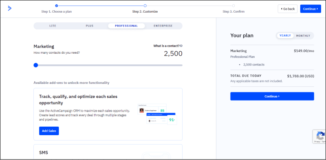Click the 'TOTAL DUE TODAY' label
Image resolution: width=326 pixels, height=160 pixels.
point(246,76)
